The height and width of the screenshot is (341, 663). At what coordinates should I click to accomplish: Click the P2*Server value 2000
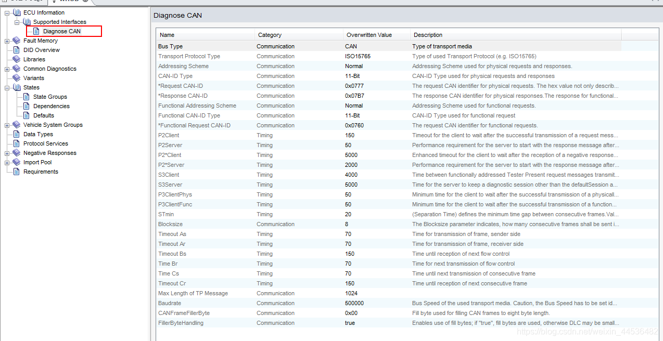352,165
